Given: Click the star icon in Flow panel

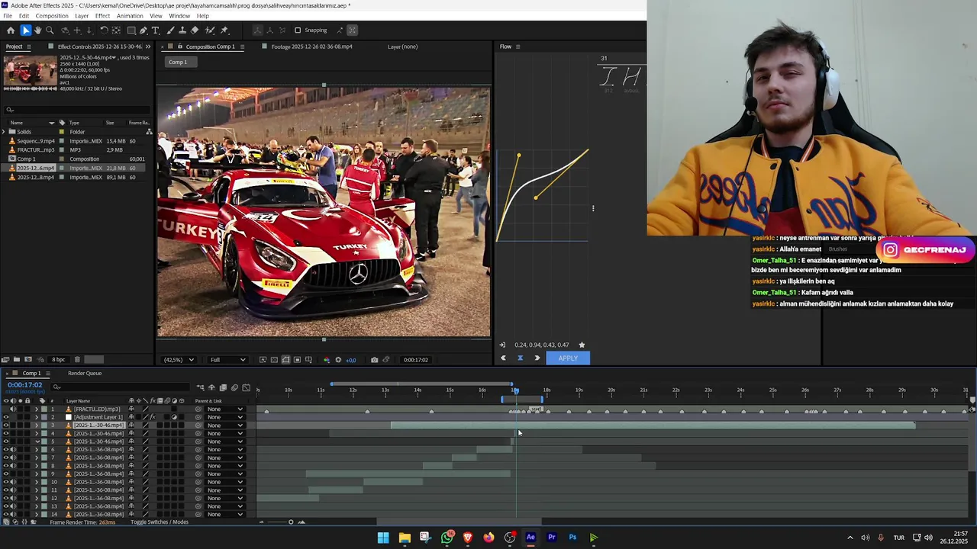Looking at the screenshot, I should pyautogui.click(x=582, y=345).
